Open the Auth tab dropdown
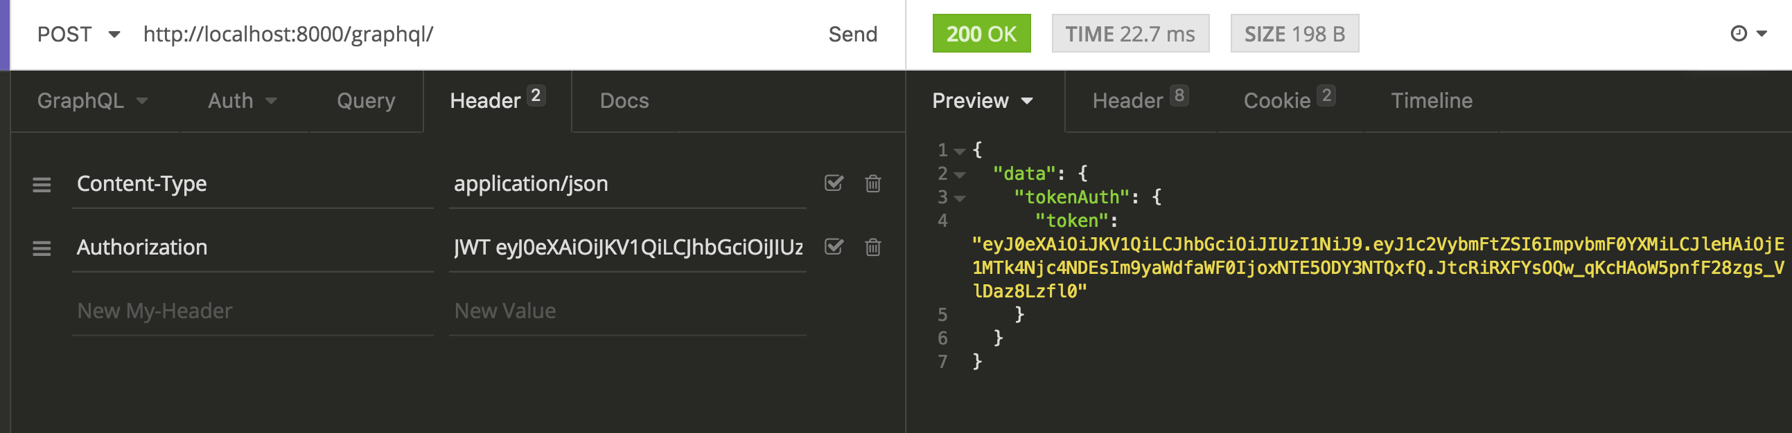The height and width of the screenshot is (433, 1792). tap(242, 100)
